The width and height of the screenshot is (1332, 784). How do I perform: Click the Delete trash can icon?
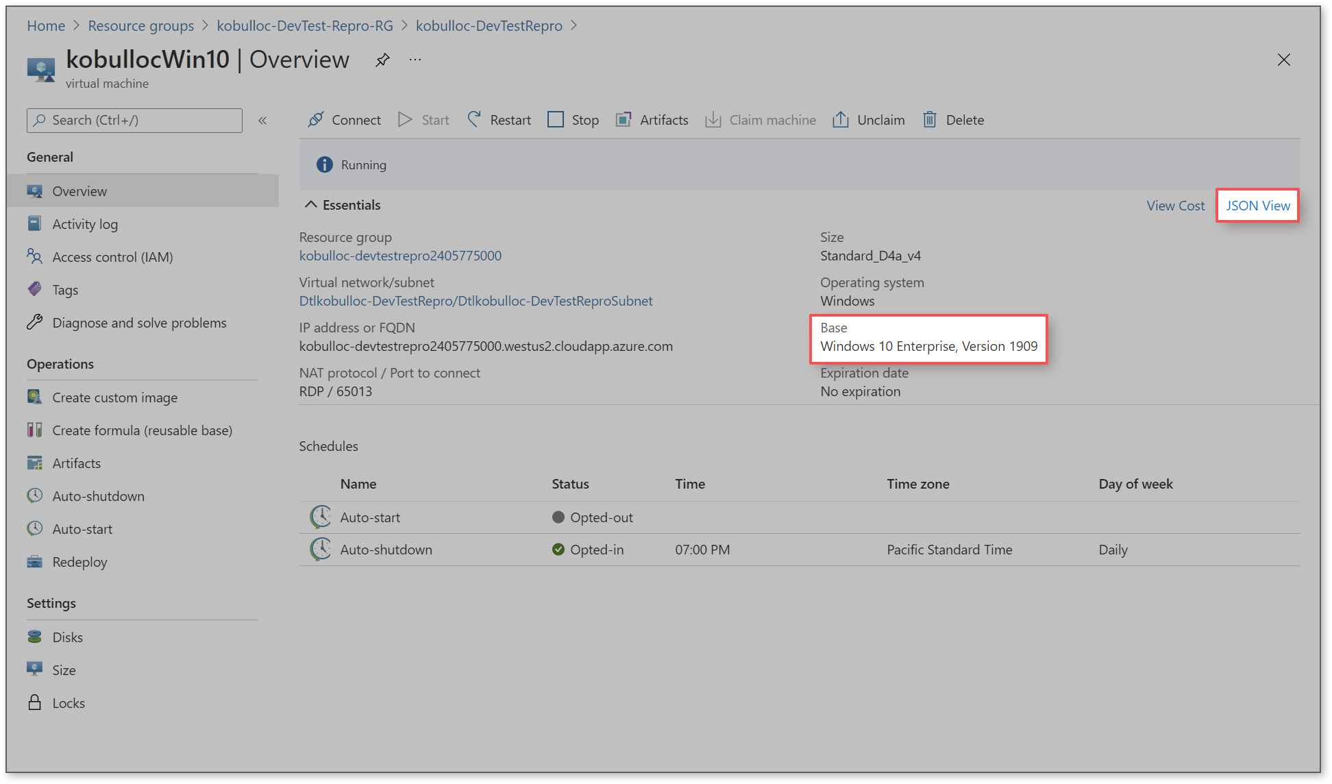tap(930, 120)
